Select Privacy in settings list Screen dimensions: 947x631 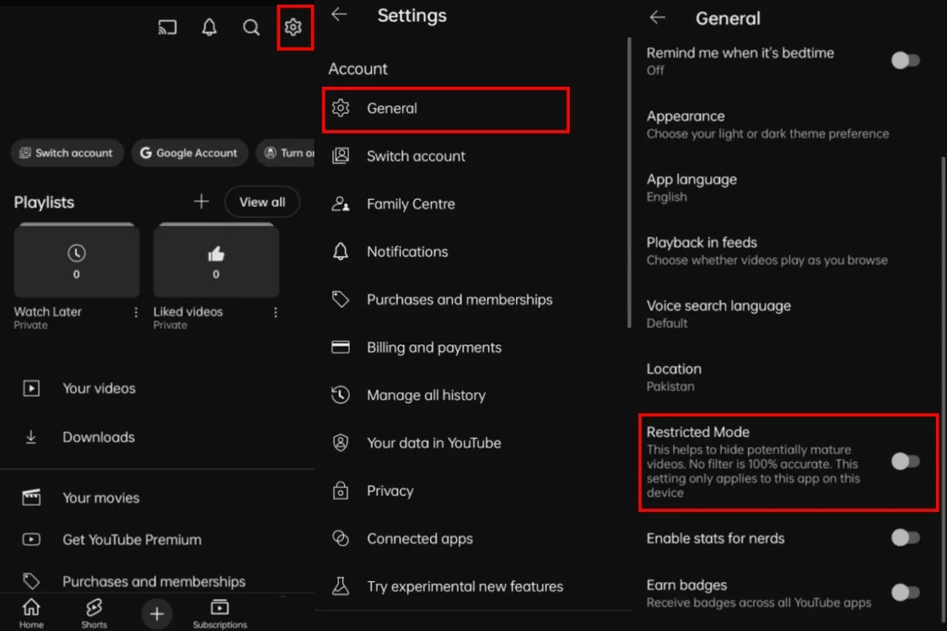coord(389,491)
